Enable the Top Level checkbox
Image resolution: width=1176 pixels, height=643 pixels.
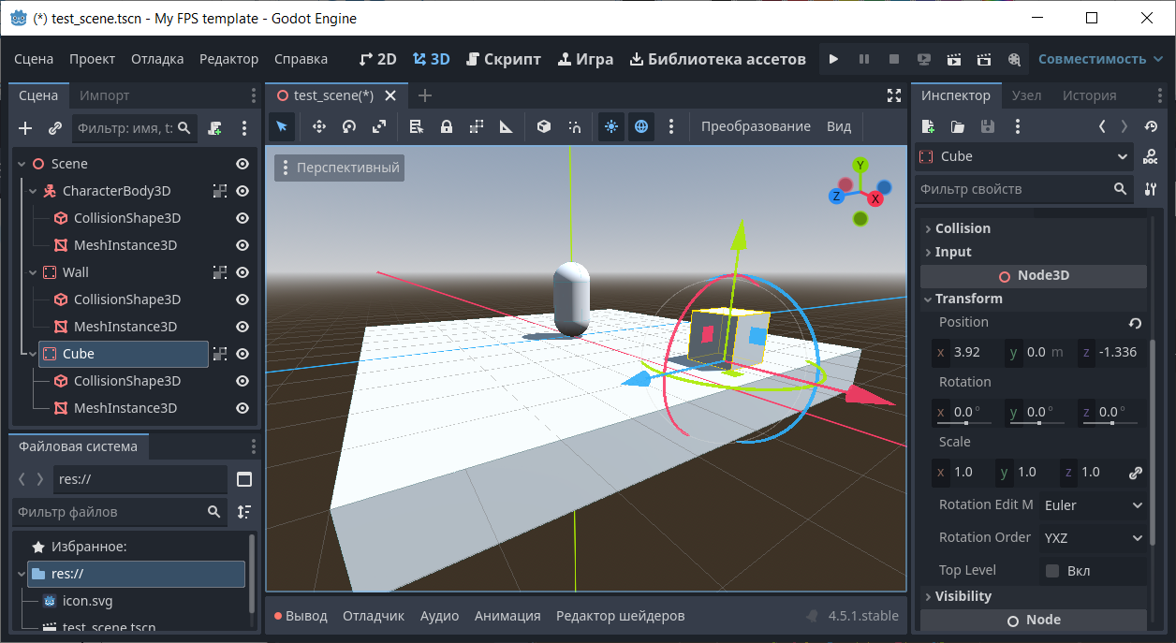(x=1052, y=571)
